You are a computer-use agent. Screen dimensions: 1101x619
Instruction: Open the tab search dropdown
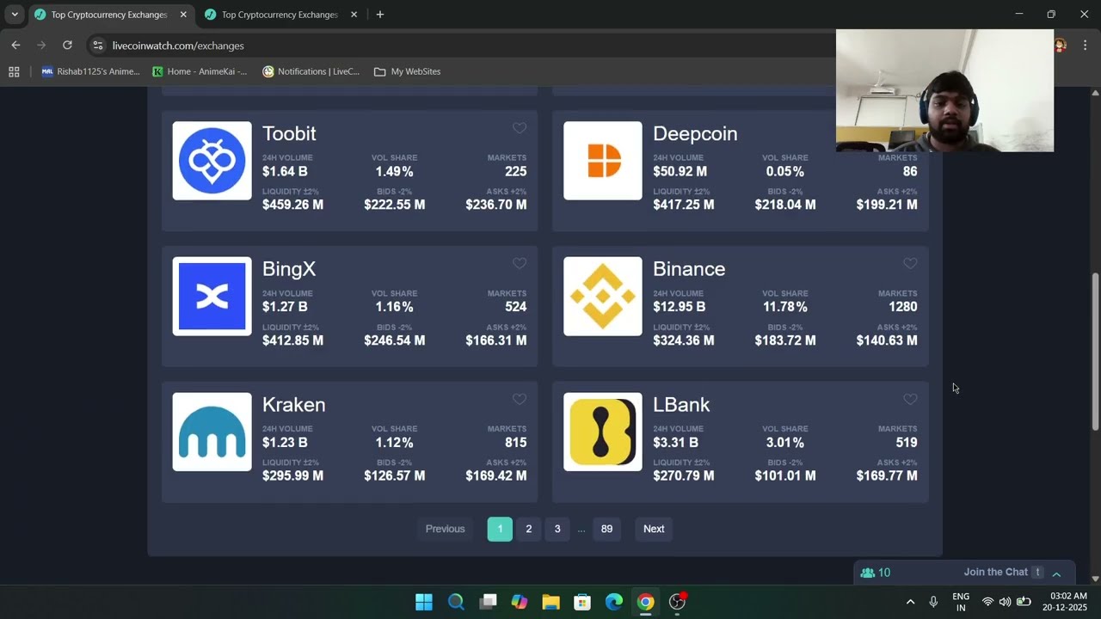click(x=14, y=15)
